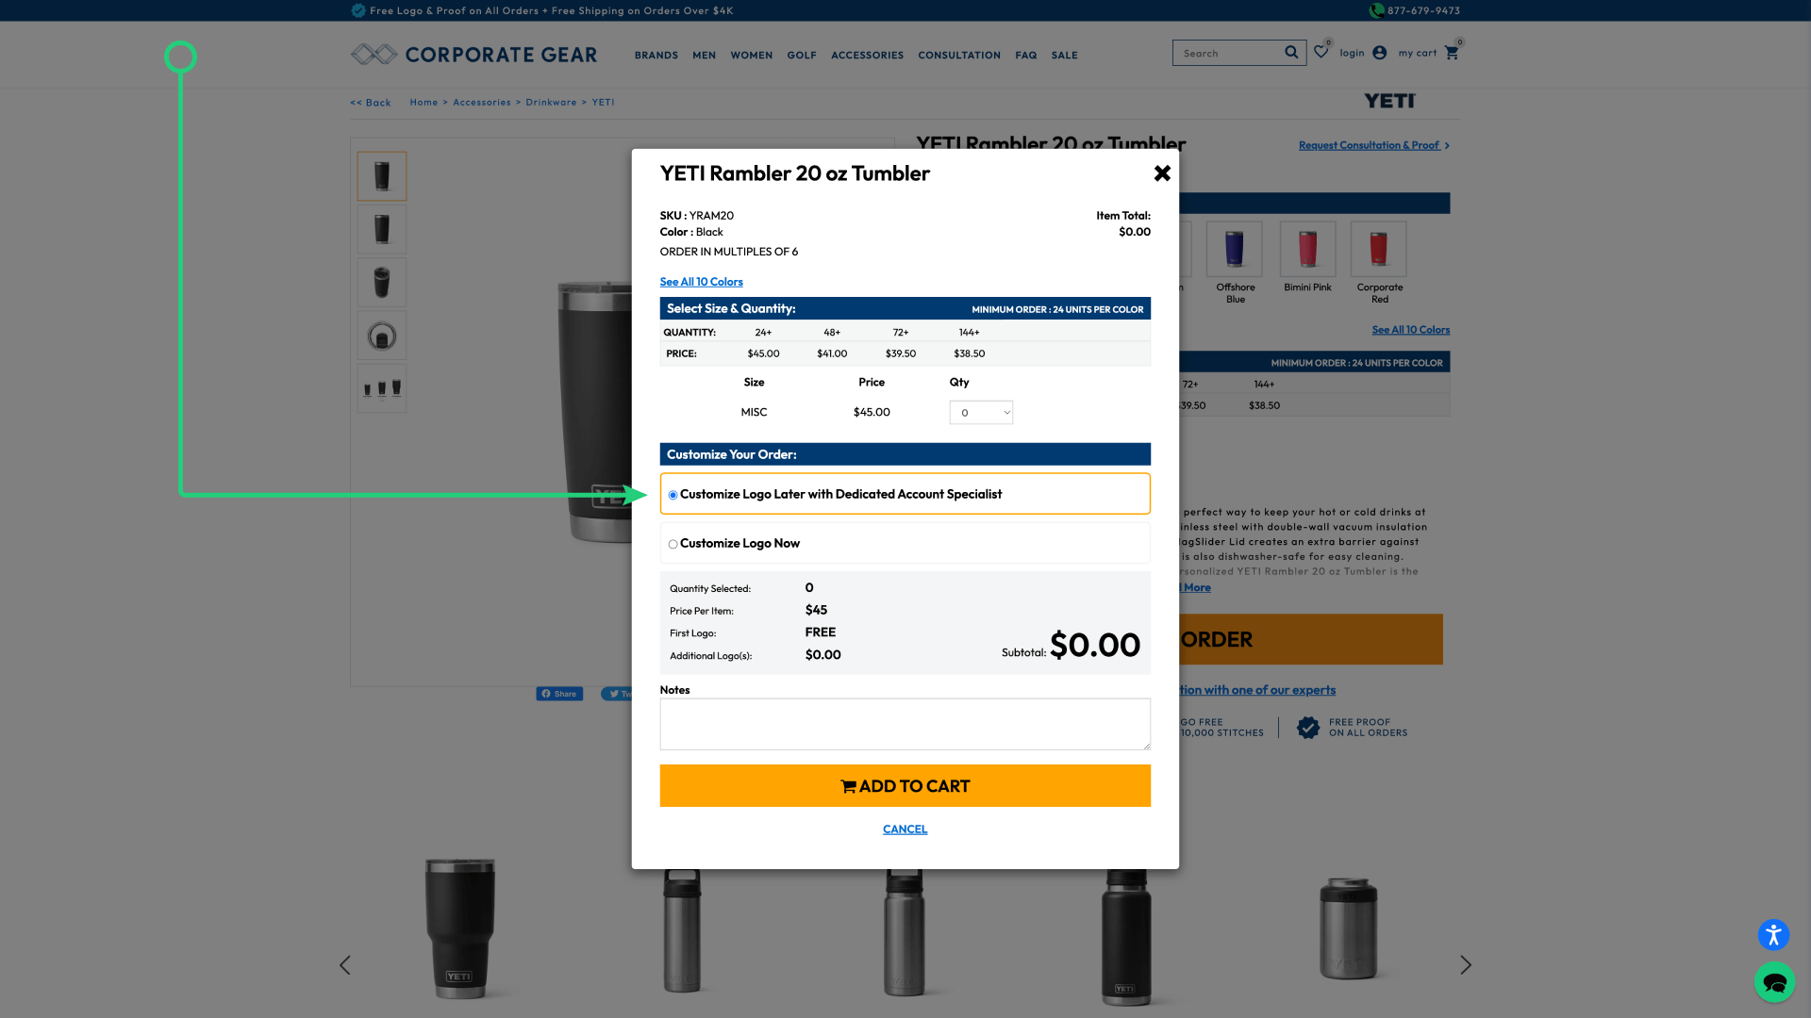The height and width of the screenshot is (1018, 1811).
Task: Select the Bimini Pink color swatch
Action: 1307,247
